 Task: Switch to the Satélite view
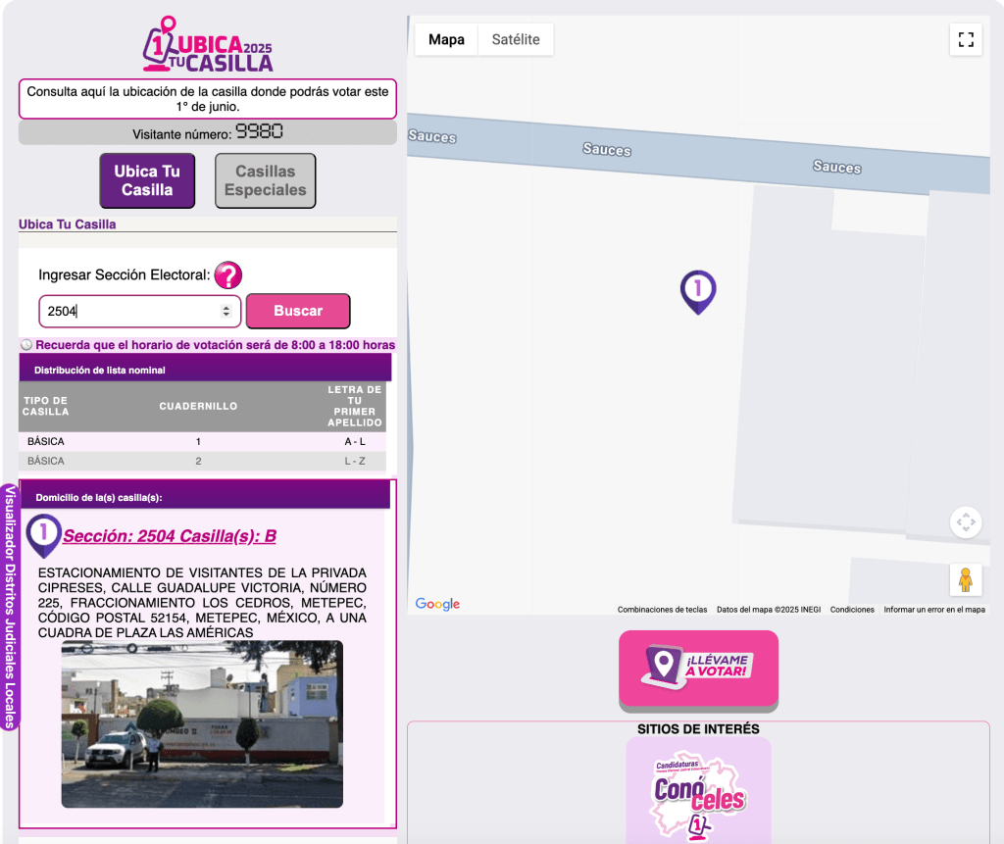[x=516, y=39]
